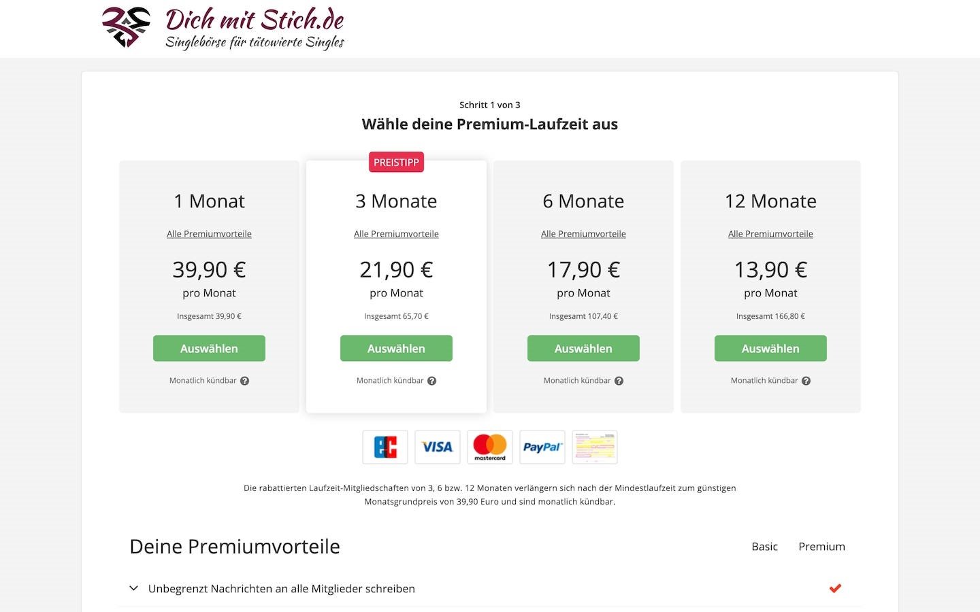The image size is (980, 612).
Task: Choose 3 Monate plan Auswählen button
Action: click(x=396, y=348)
